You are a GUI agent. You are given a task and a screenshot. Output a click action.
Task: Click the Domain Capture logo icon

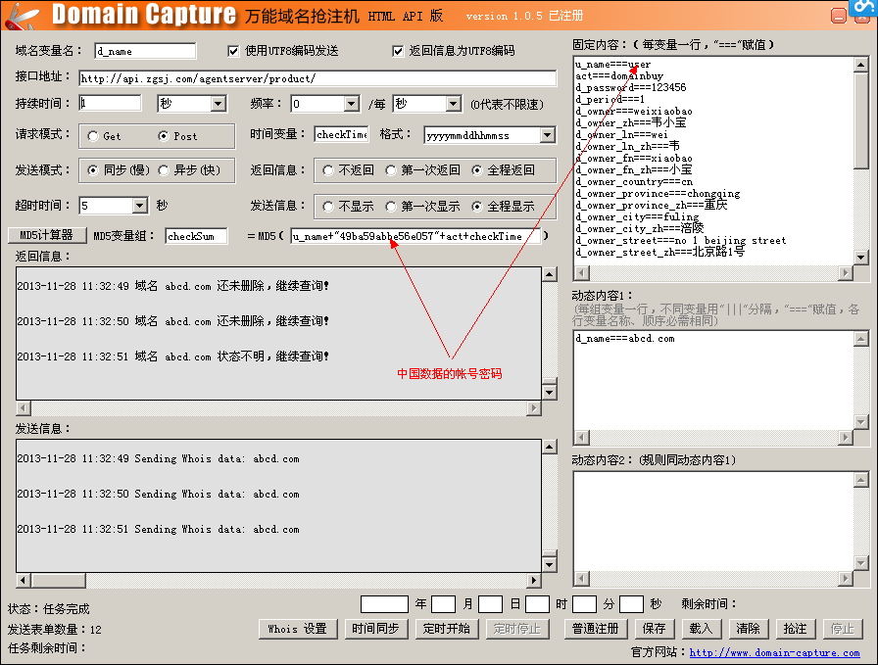pos(20,15)
